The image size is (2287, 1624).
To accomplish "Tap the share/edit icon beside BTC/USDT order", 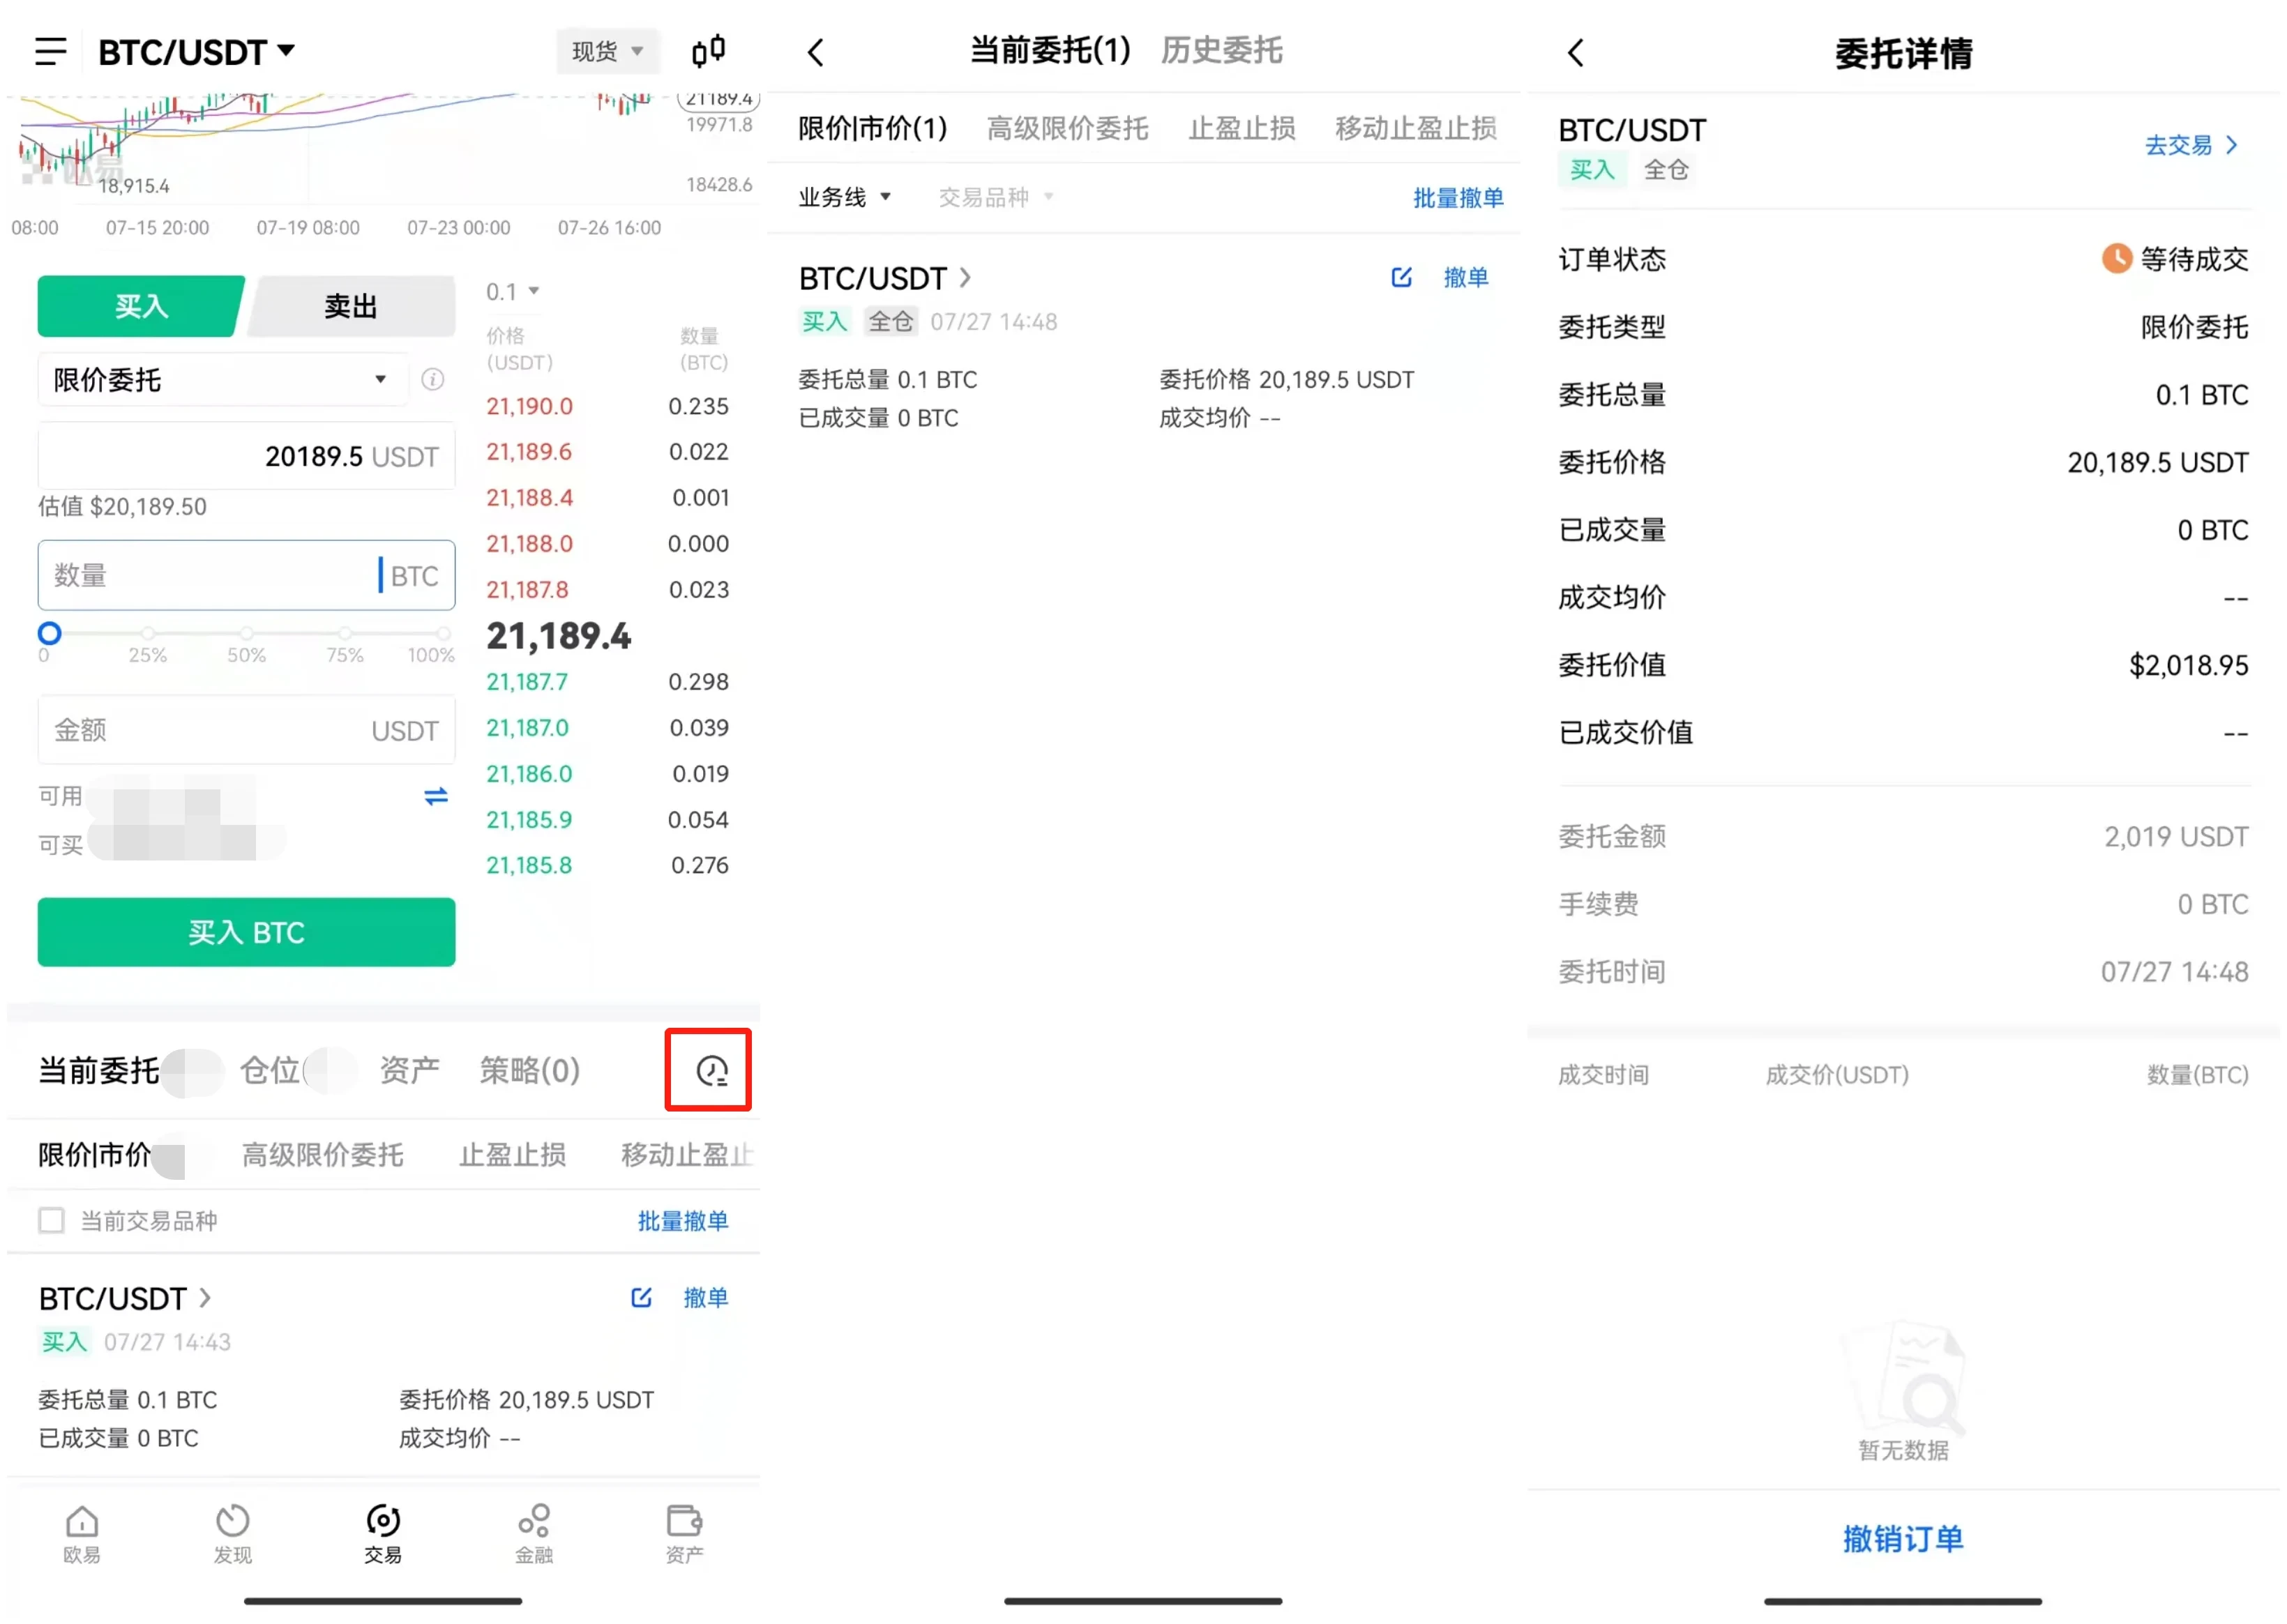I will (1401, 277).
